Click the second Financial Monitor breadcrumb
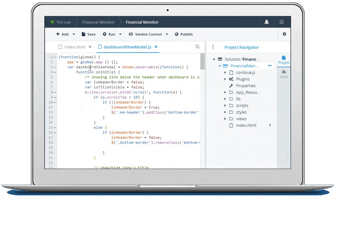 click(142, 22)
